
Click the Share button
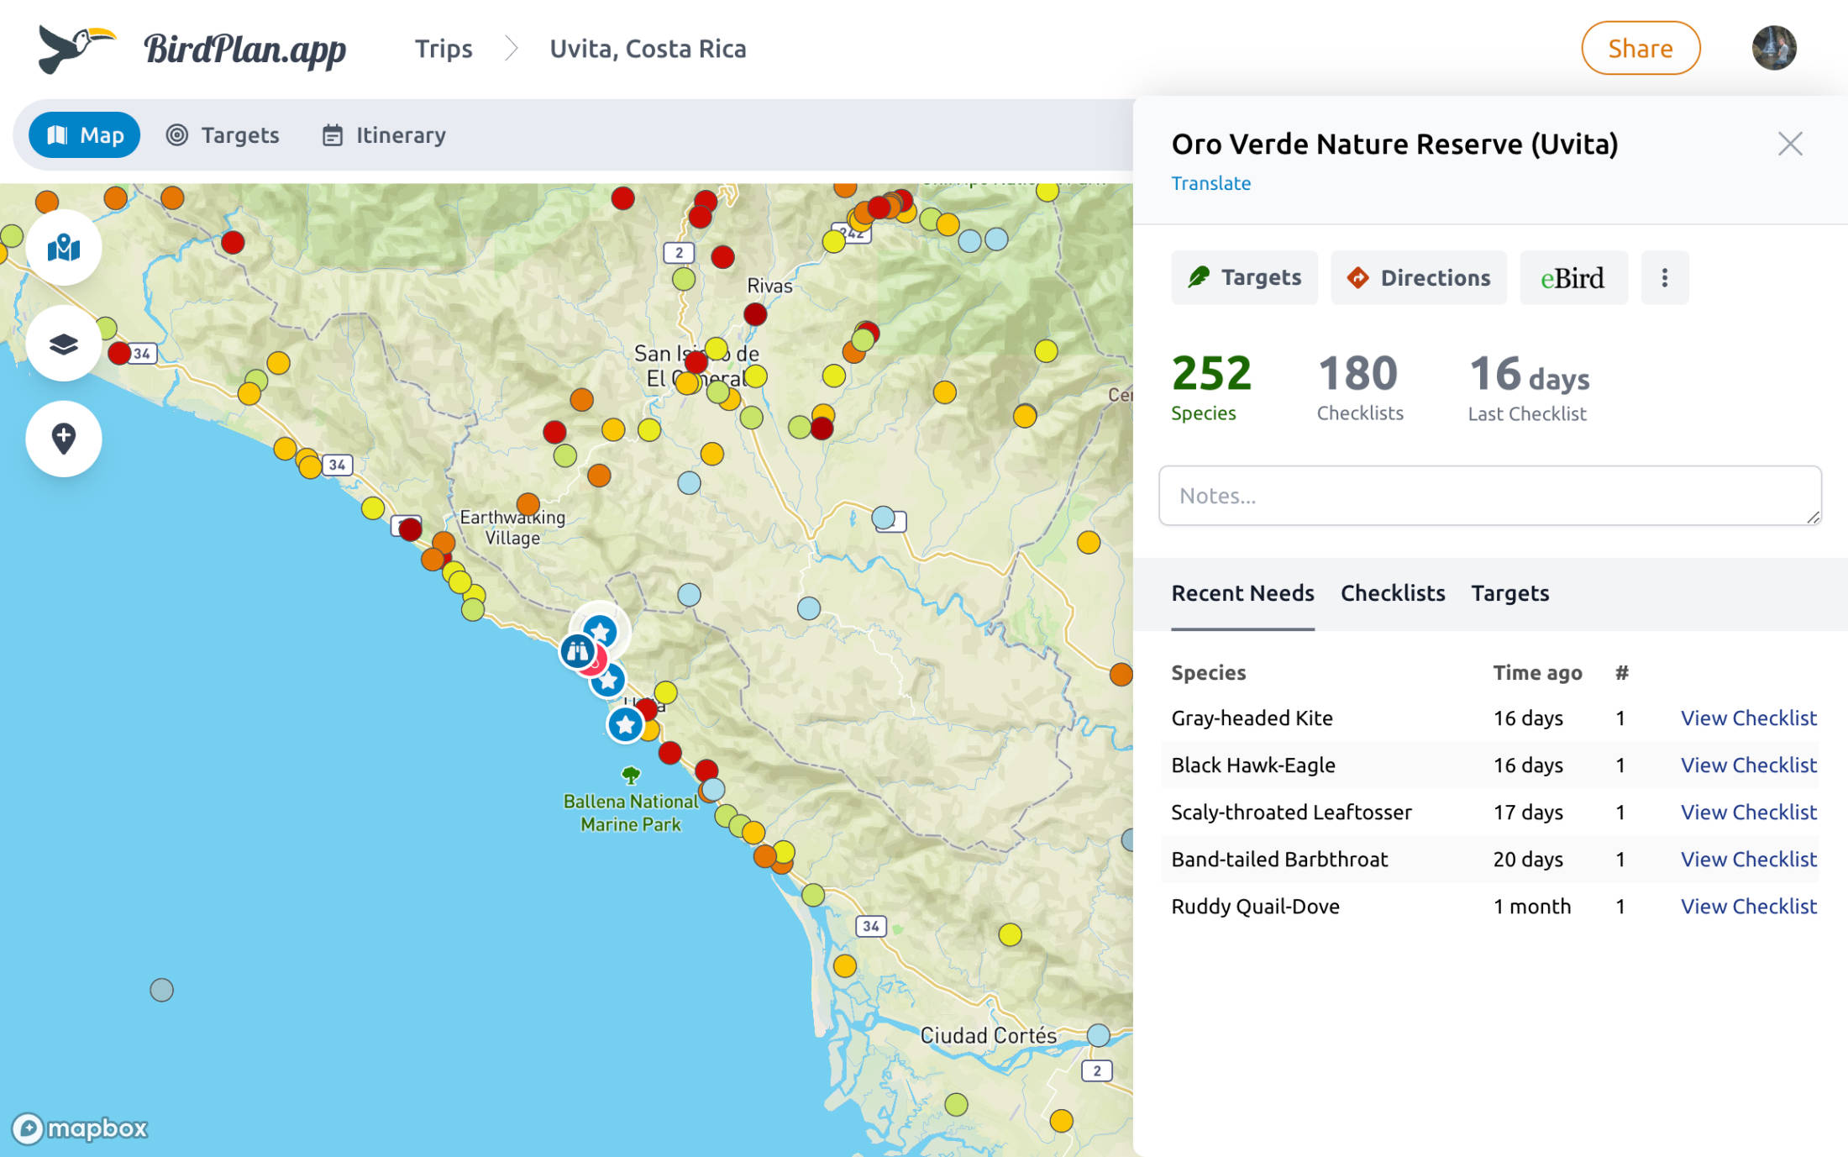pyautogui.click(x=1640, y=48)
